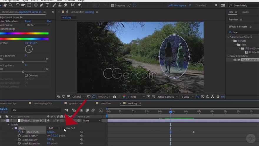The width and height of the screenshot is (259, 146).
Task: Select the Rotation tool
Action: click(17, 5)
